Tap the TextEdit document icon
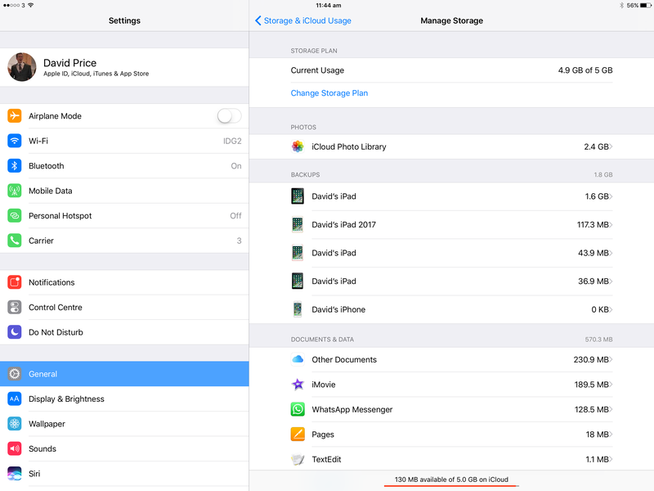Screen dimensions: 654x491 [x=298, y=459]
